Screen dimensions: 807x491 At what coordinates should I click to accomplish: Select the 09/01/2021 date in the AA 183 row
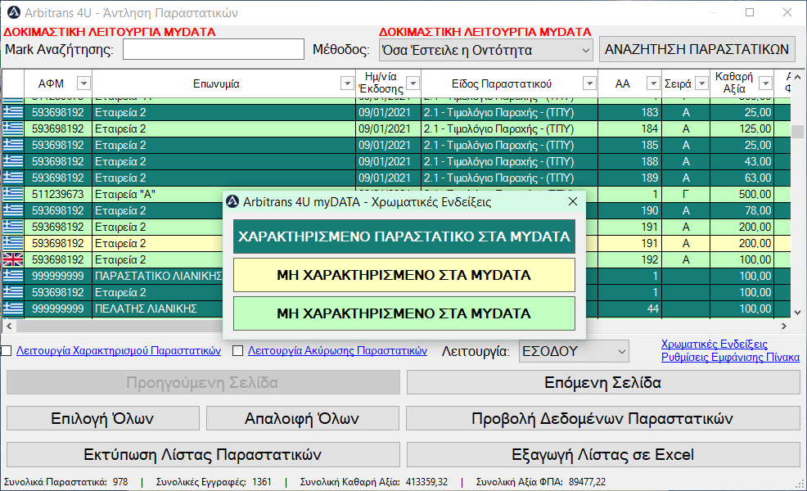tap(388, 112)
